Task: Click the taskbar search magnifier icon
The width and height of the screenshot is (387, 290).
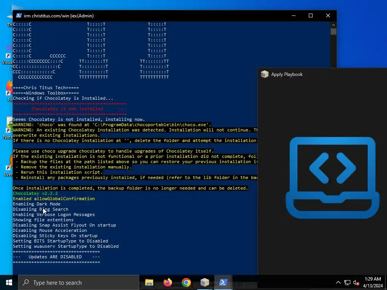Action: click(26, 282)
